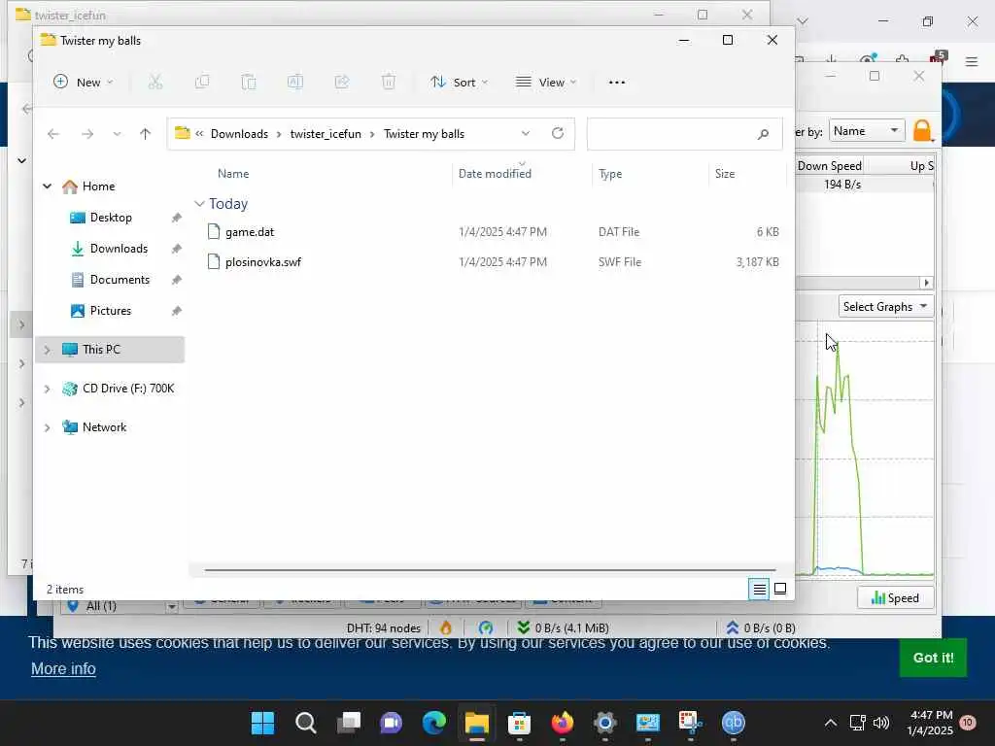Click the padlock icon in qBittorrent
995x746 pixels.
coord(923,131)
